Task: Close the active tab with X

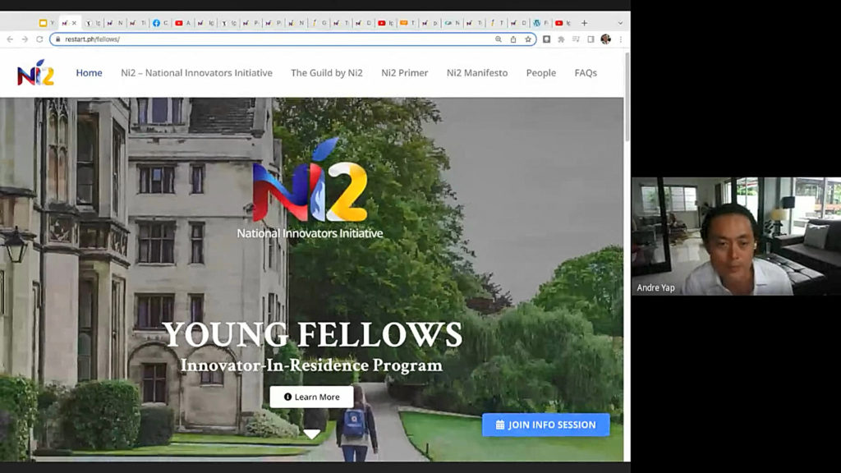Action: (74, 23)
